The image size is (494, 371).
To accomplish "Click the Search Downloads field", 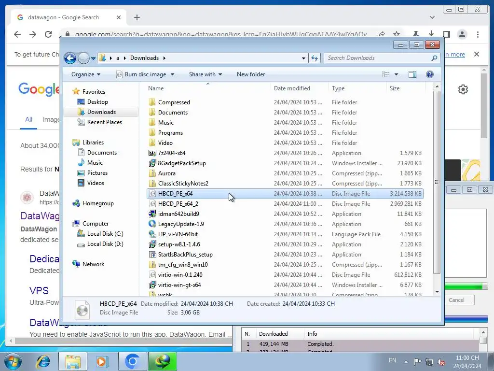I will [x=382, y=58].
